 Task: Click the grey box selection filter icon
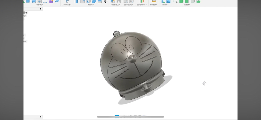[x=193, y=1]
